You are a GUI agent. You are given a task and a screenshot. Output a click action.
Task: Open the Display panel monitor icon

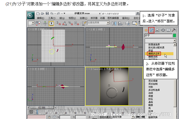click(x=168, y=30)
